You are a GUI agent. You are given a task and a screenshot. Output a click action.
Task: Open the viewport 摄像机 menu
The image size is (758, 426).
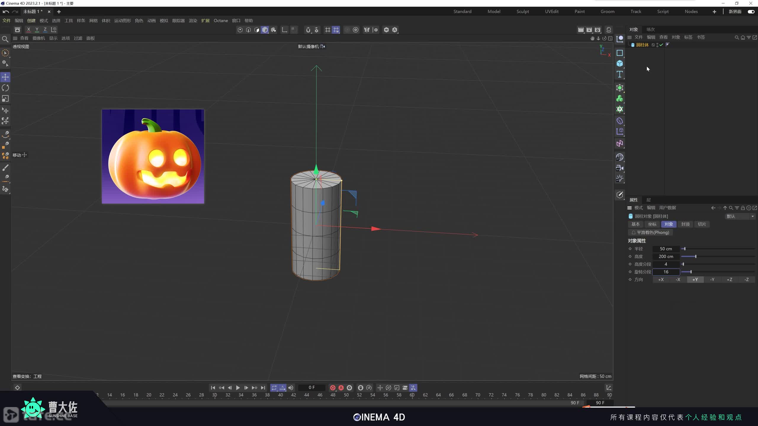pos(38,38)
